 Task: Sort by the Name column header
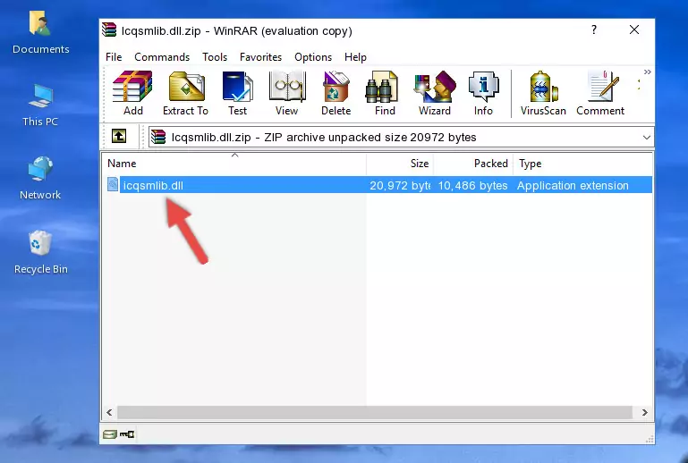(x=234, y=164)
